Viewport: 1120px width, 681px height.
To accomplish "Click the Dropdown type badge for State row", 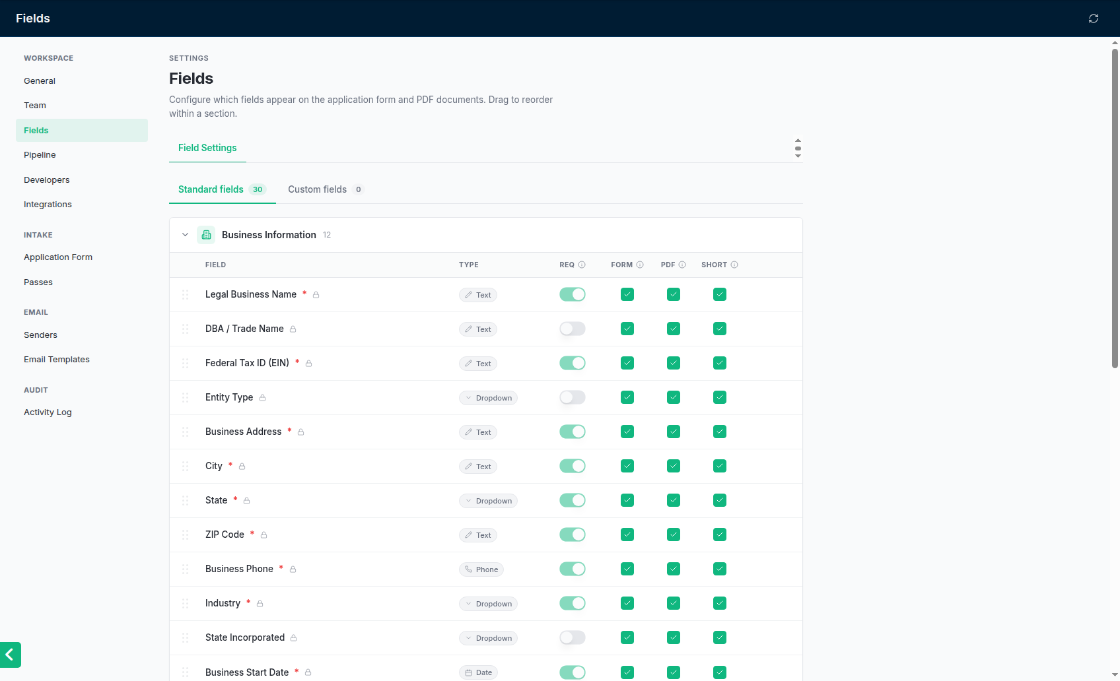I will click(488, 501).
